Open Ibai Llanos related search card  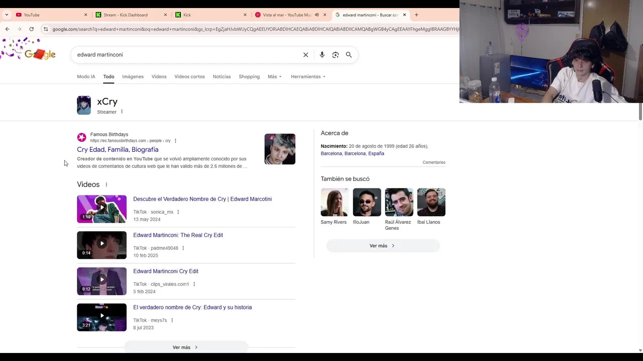(x=431, y=207)
